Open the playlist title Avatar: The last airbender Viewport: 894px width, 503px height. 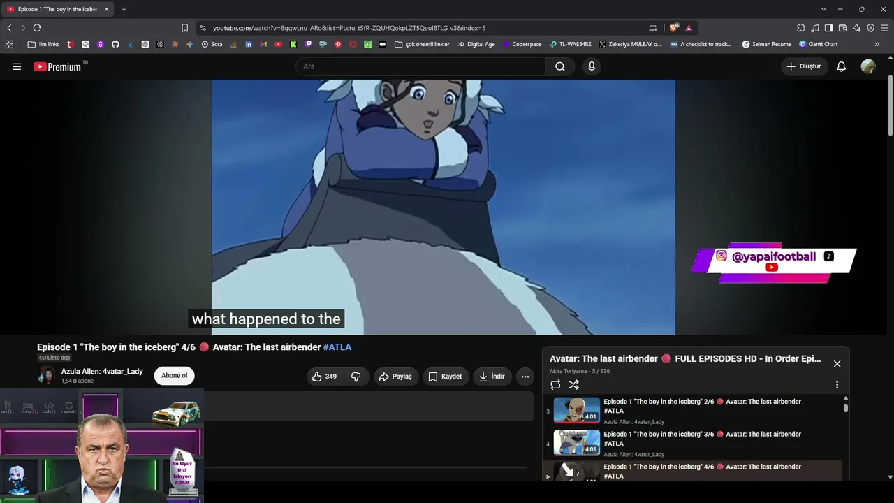click(x=685, y=359)
